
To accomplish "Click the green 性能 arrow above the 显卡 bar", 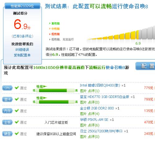I will (42, 98).
